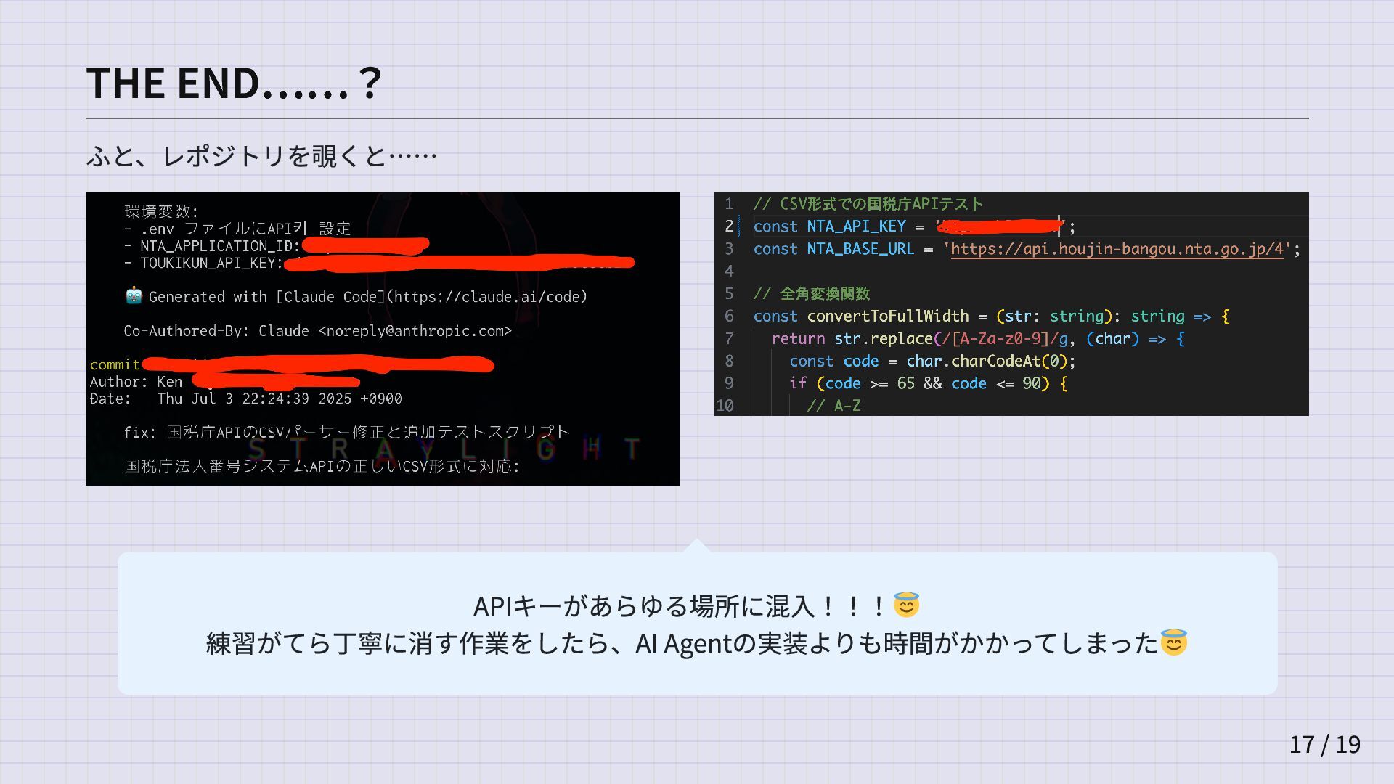Click the '17 / 19' page number
The width and height of the screenshot is (1394, 784).
(1324, 744)
